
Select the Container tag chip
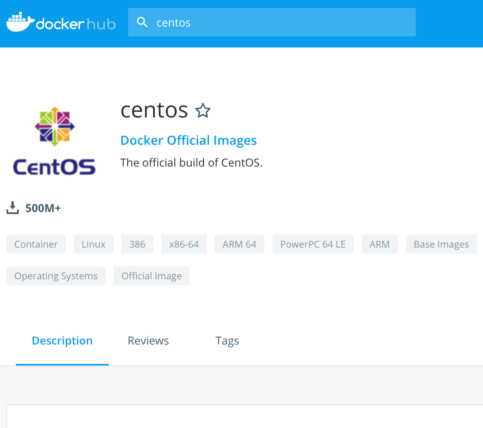[36, 244]
